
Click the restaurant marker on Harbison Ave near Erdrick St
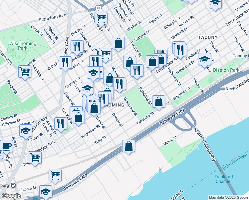65,63
